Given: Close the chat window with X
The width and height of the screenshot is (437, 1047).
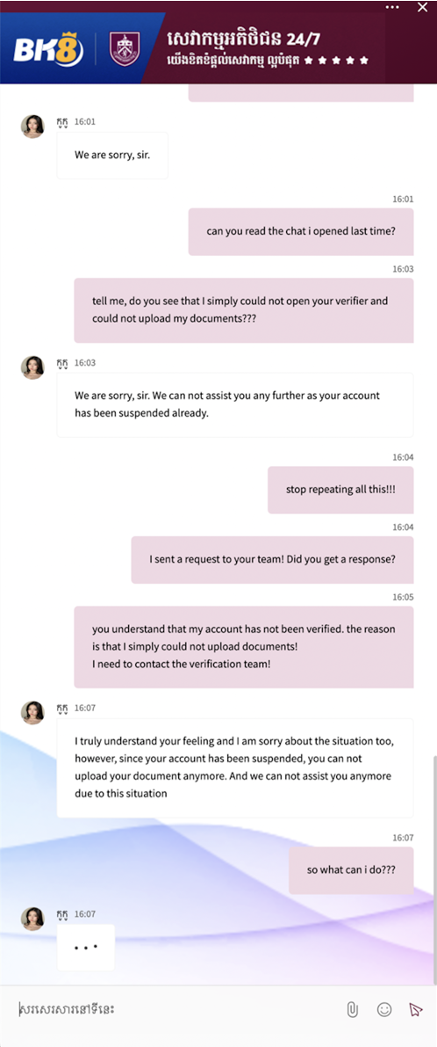Looking at the screenshot, I should coord(422,7).
